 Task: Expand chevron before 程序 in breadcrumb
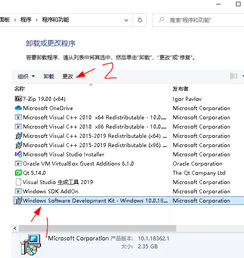pos(15,20)
